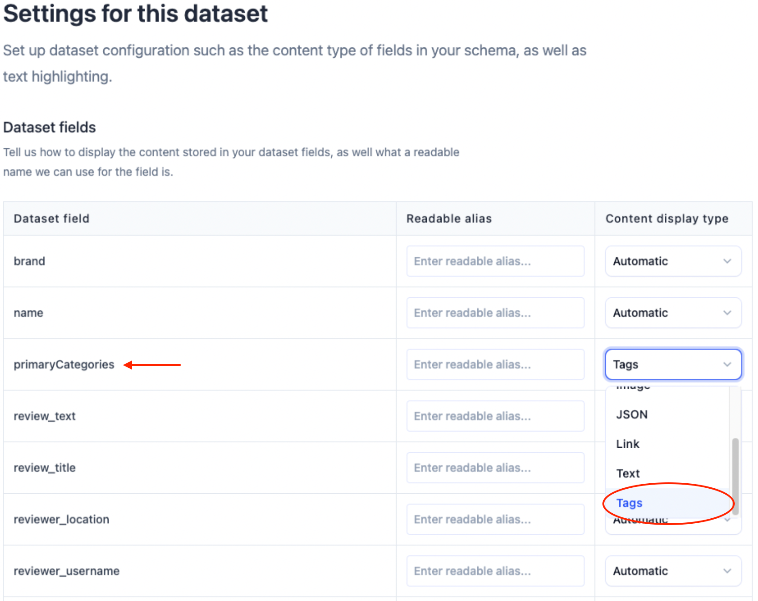Focus the brand readable alias field

(495, 261)
